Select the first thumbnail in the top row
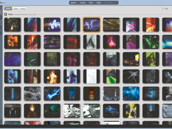 (13, 24)
